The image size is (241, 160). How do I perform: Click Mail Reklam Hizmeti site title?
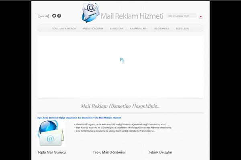[132, 16]
